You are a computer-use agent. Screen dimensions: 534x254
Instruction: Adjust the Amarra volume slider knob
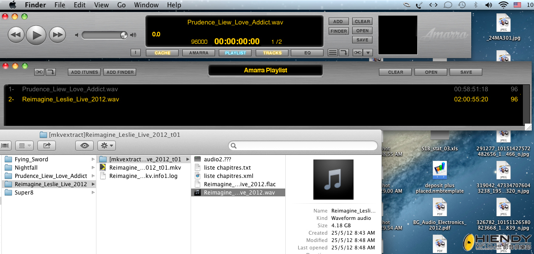tap(124, 35)
